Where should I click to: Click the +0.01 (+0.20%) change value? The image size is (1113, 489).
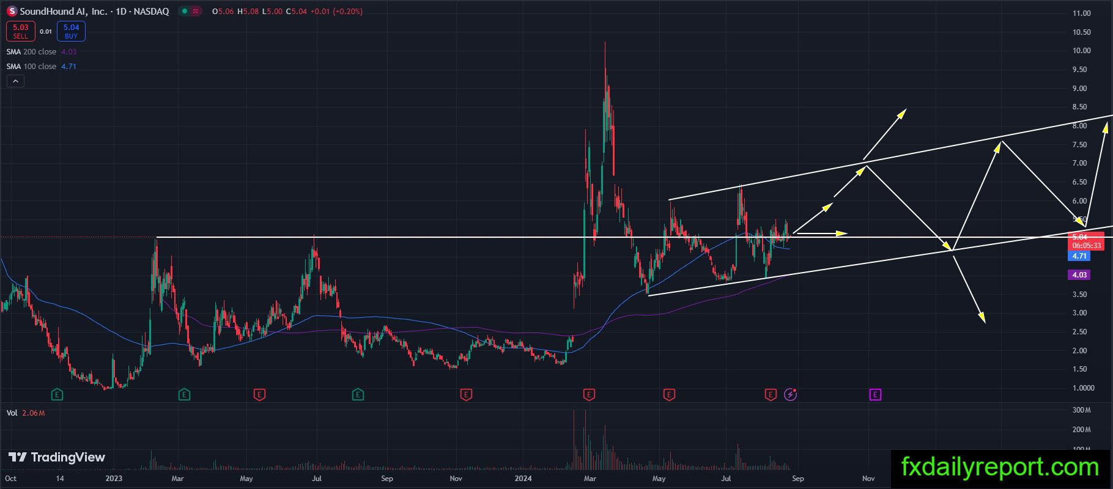tap(336, 12)
